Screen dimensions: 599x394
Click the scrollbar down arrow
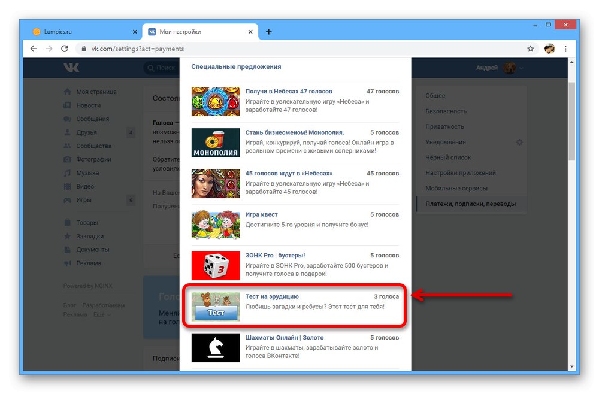571,366
